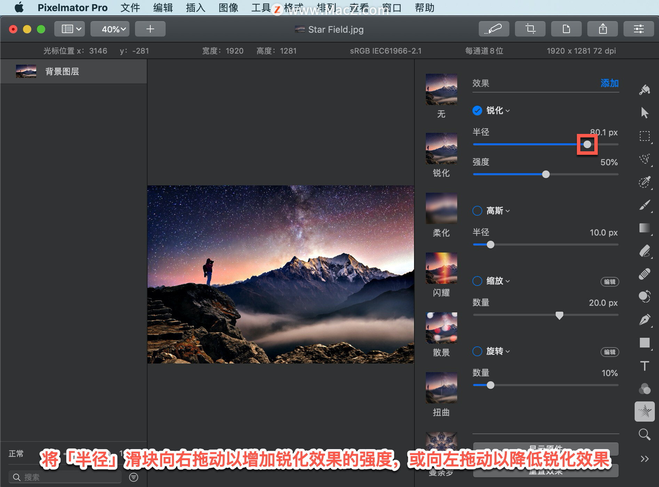Select the 背景图层 layer row
Viewport: 659px width, 487px height.
pos(73,71)
